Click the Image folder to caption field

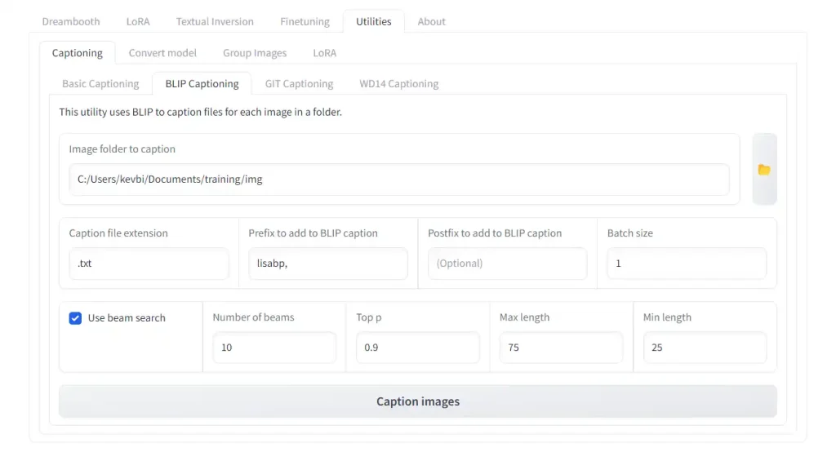click(398, 179)
